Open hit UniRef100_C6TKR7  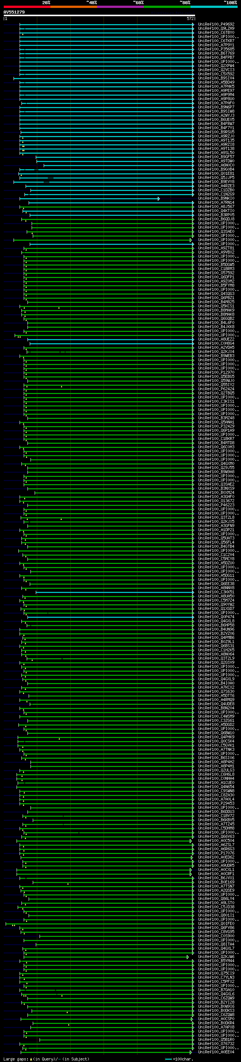coord(216,41)
